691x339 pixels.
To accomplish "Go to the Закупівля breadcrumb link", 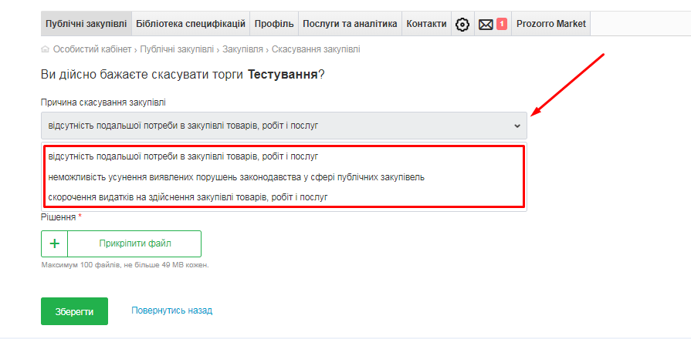I will tap(243, 49).
